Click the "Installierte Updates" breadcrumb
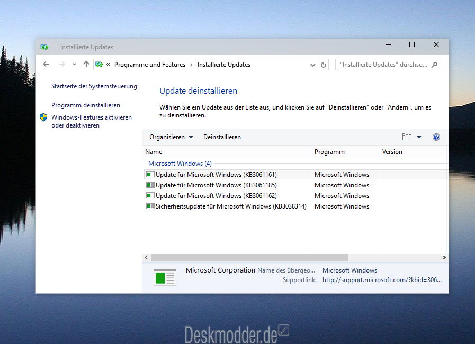The width and height of the screenshot is (475, 344). 224,65
